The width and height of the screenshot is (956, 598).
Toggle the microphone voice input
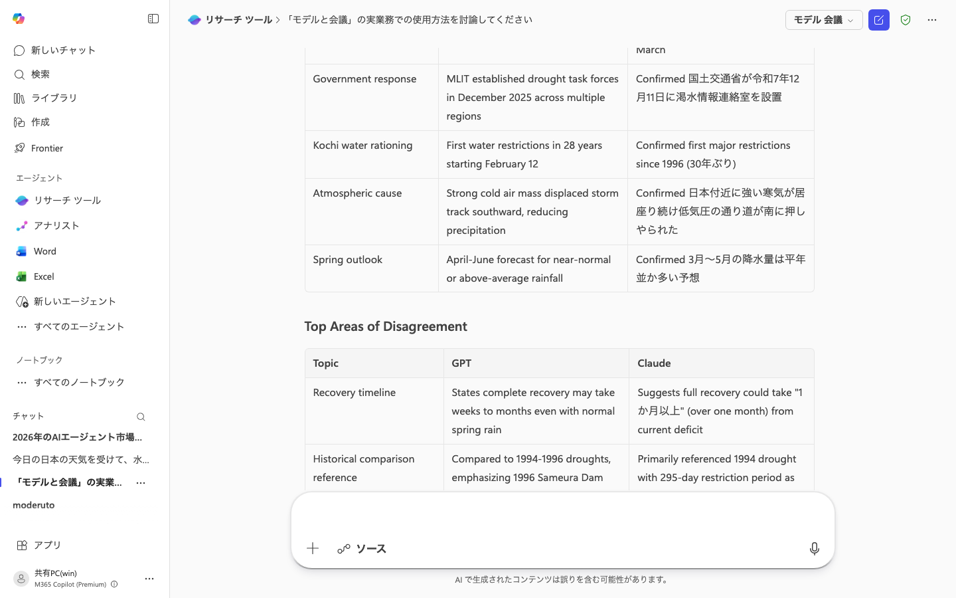tap(815, 549)
